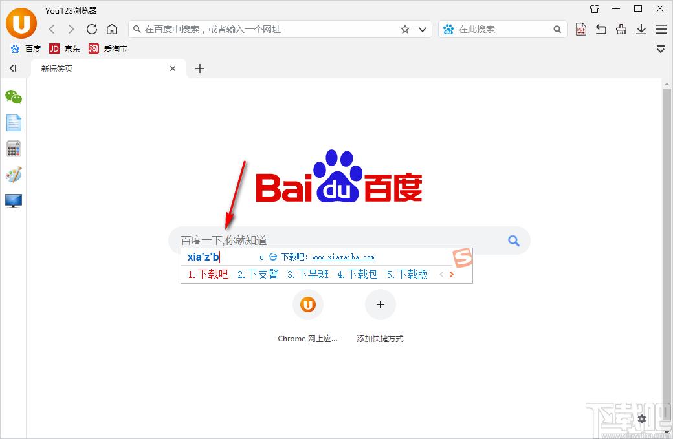This screenshot has height=439, width=673.
Task: Open the WeChat sidebar icon
Action: coord(14,98)
